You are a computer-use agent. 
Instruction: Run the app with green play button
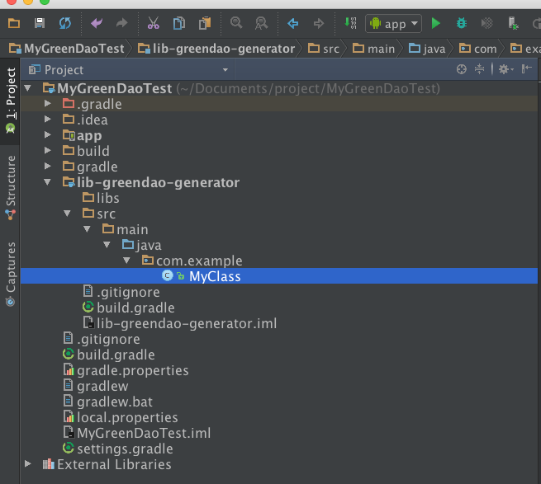coord(436,23)
